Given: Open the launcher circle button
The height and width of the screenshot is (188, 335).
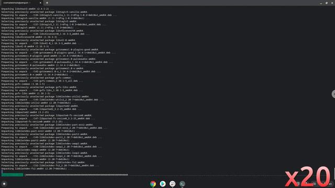Looking at the screenshot, I should pos(4,184).
